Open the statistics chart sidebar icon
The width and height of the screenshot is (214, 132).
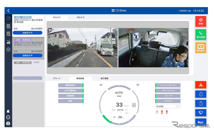(x=8, y=42)
